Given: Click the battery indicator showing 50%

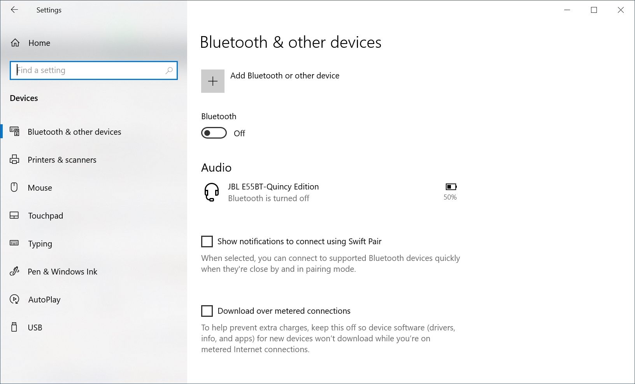Looking at the screenshot, I should (x=451, y=186).
